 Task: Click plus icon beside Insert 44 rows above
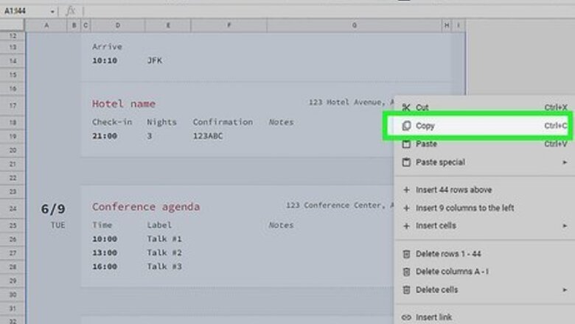point(406,190)
